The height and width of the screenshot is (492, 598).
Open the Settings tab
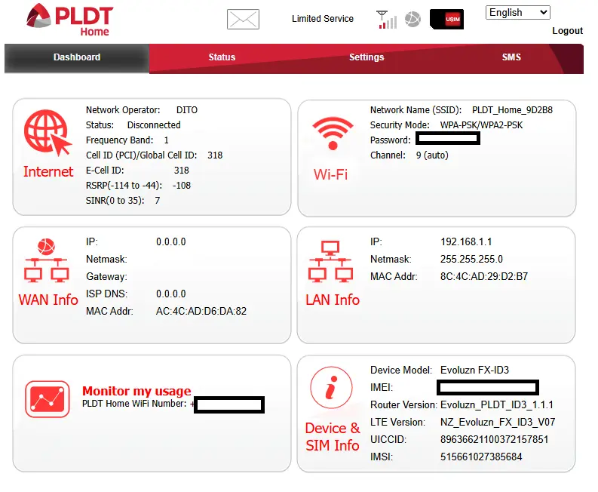tap(366, 57)
